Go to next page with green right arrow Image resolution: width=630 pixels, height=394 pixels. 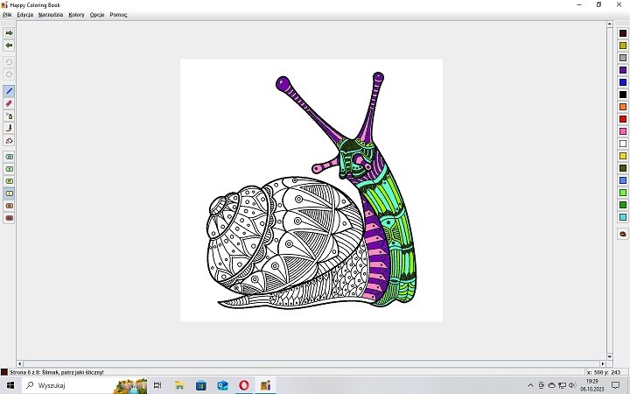(x=10, y=33)
